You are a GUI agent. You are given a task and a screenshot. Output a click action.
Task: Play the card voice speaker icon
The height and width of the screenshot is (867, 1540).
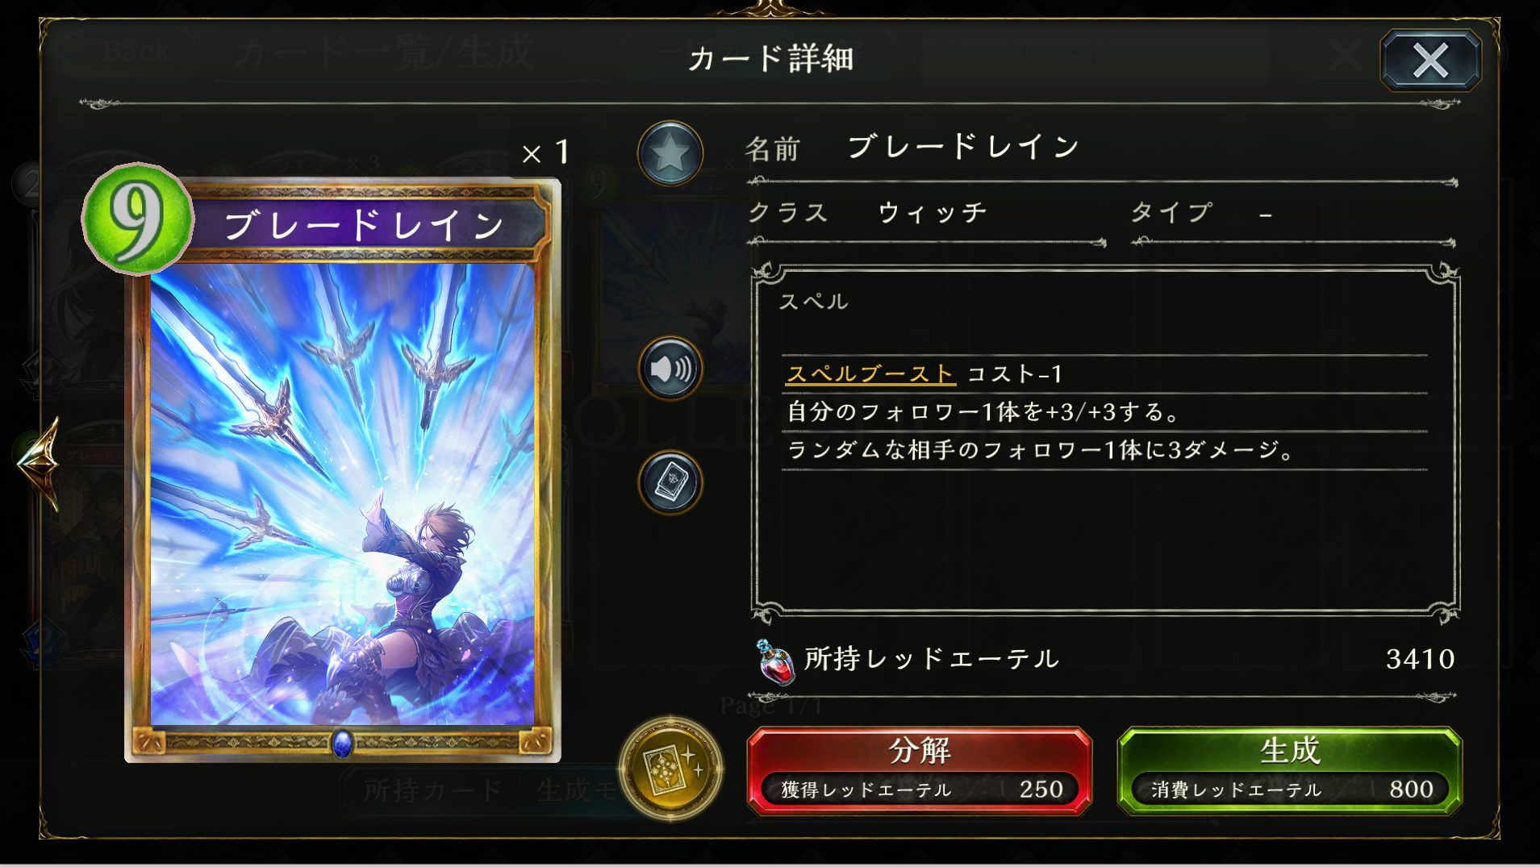click(x=670, y=369)
